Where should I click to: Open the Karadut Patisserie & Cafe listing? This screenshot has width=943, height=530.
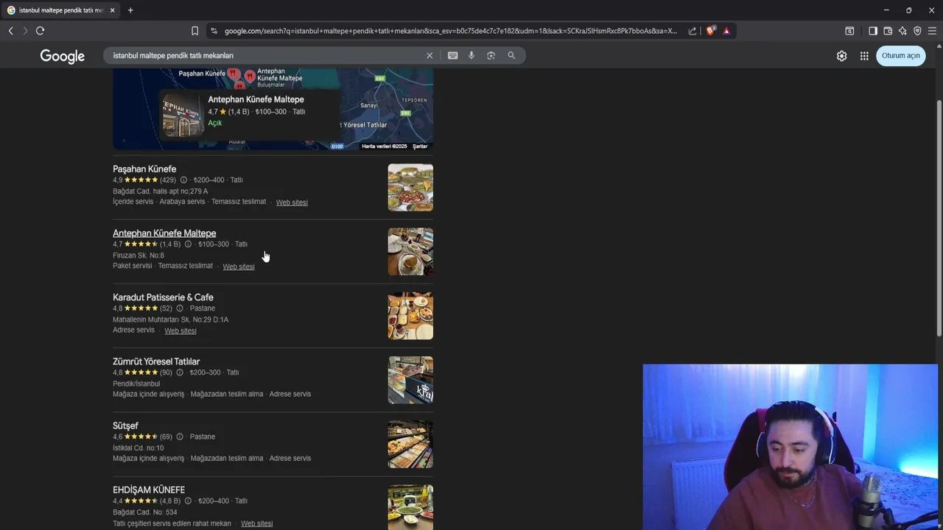click(163, 297)
